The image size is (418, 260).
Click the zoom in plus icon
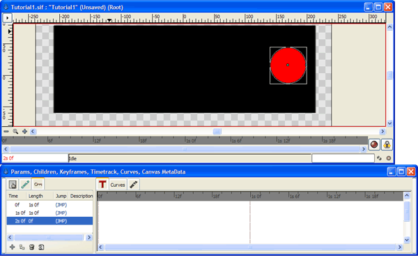pos(24,132)
